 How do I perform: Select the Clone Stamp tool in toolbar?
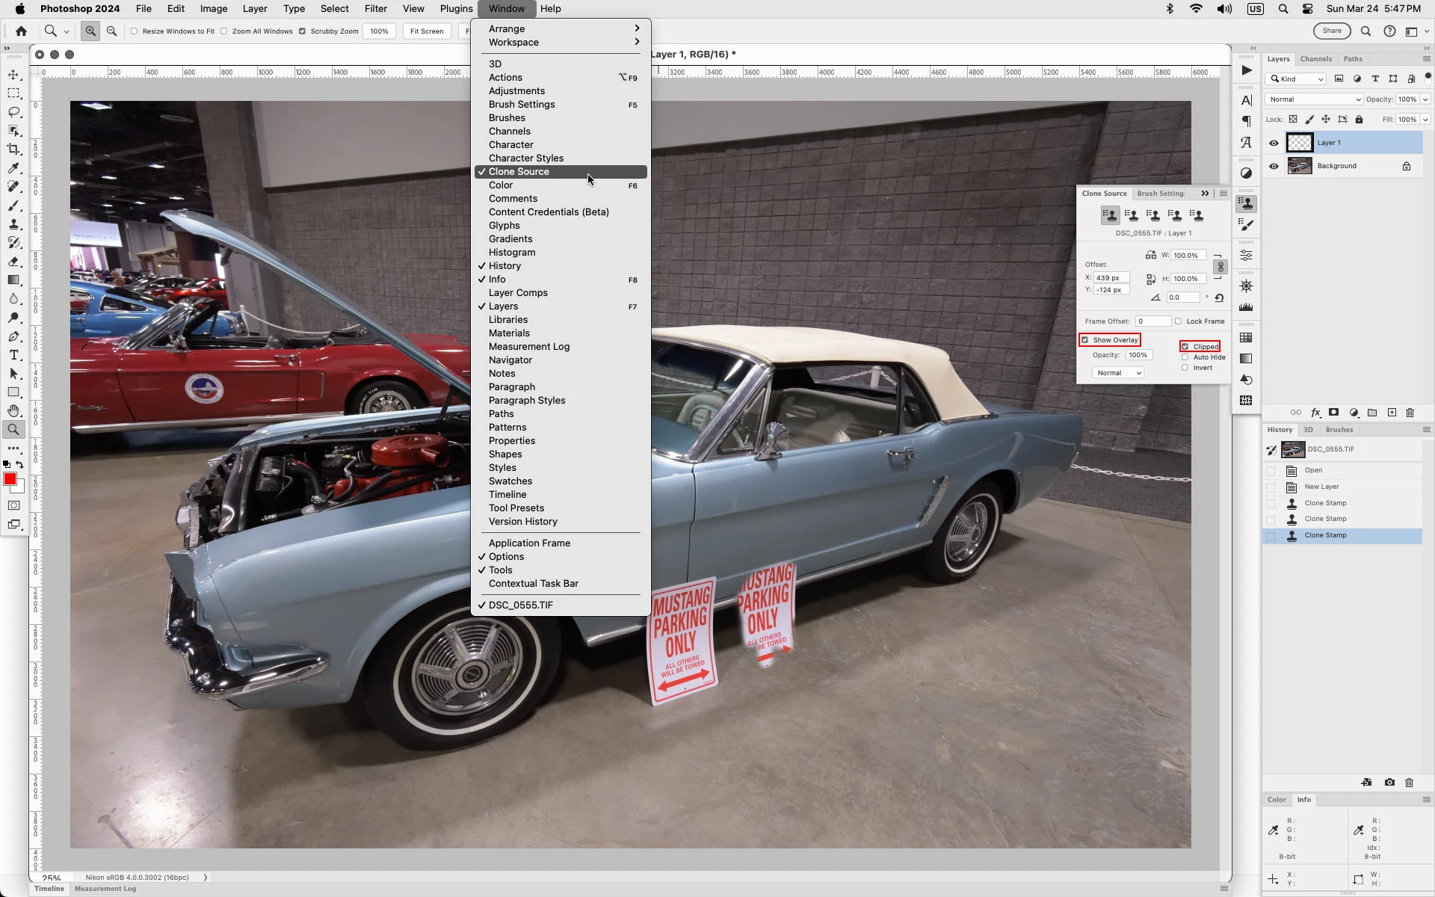point(13,224)
